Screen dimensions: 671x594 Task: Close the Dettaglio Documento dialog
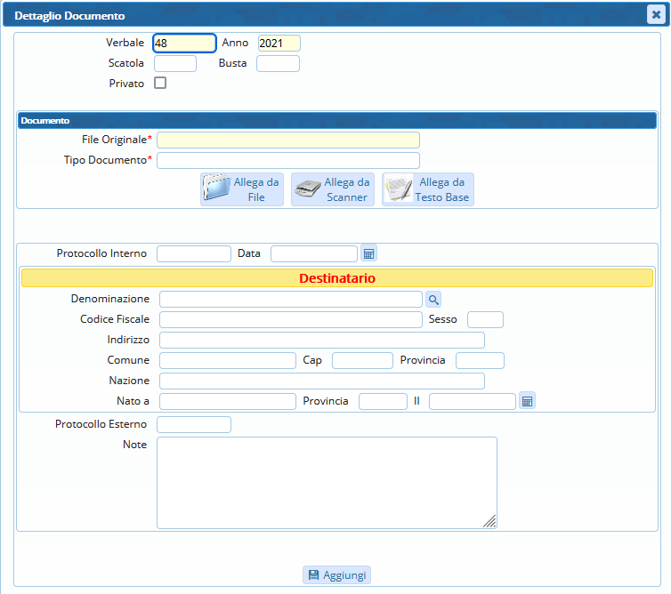(654, 14)
